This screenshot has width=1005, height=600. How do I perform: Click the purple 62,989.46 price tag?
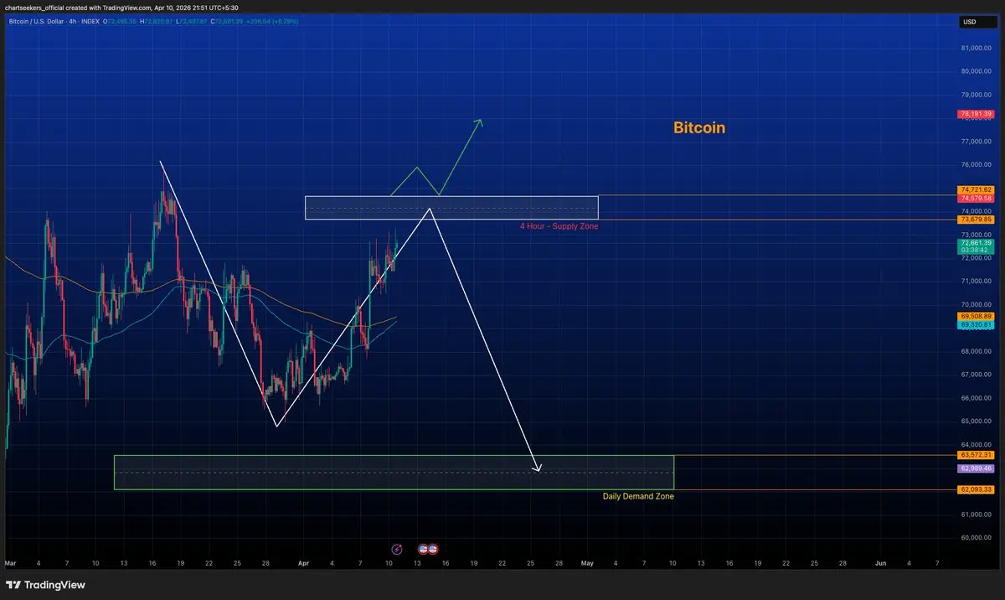tap(976, 468)
